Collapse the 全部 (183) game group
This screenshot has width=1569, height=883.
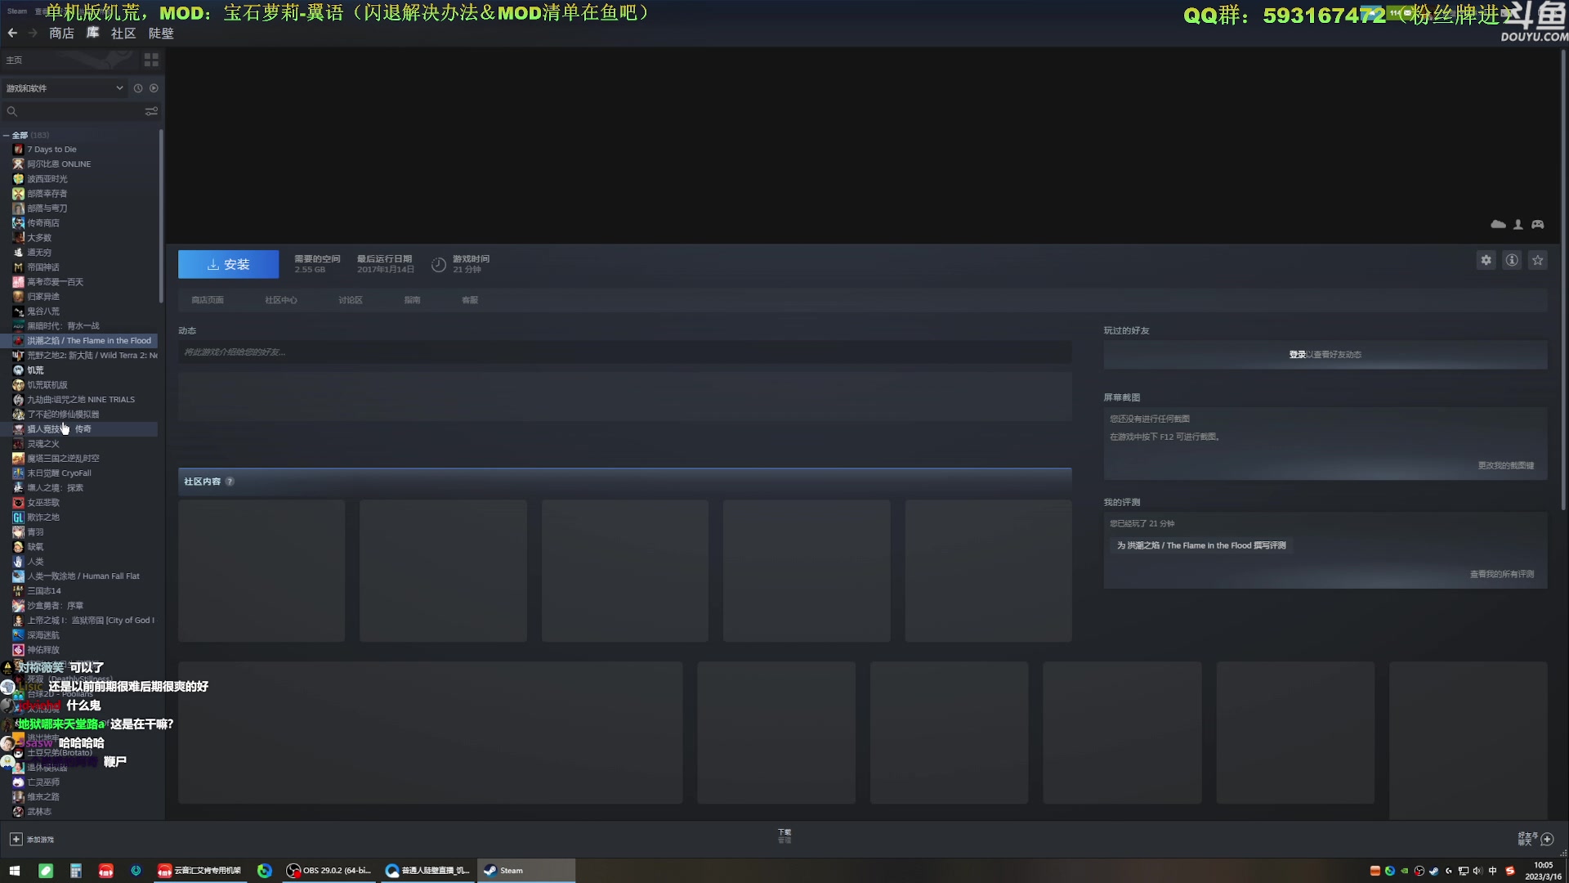(x=7, y=136)
